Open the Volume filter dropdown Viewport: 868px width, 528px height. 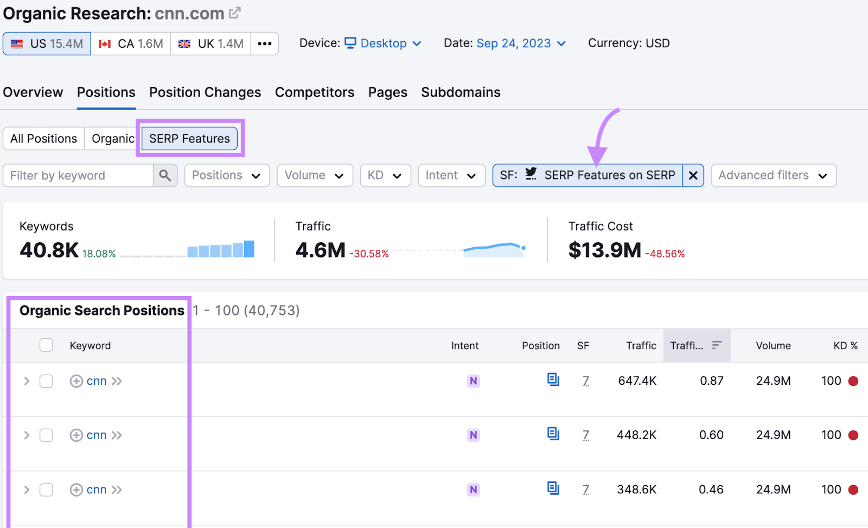(315, 175)
